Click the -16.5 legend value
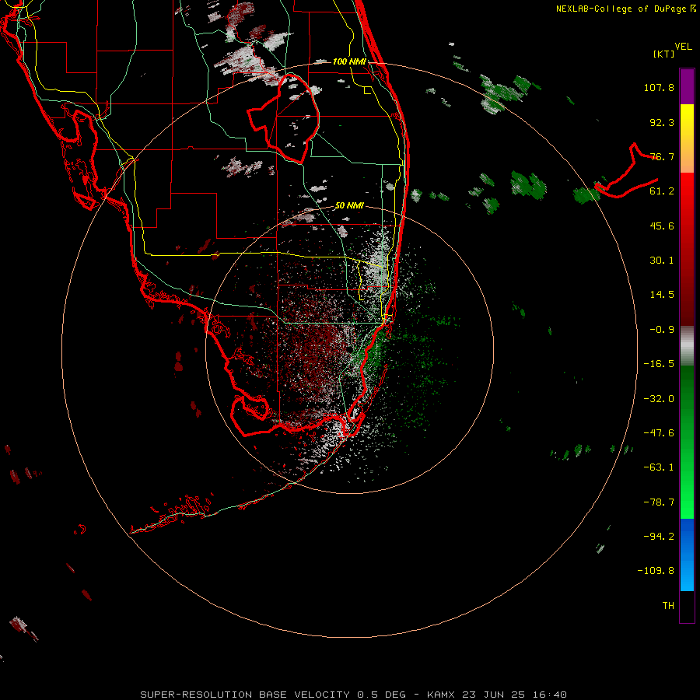700x700 pixels. tap(659, 364)
